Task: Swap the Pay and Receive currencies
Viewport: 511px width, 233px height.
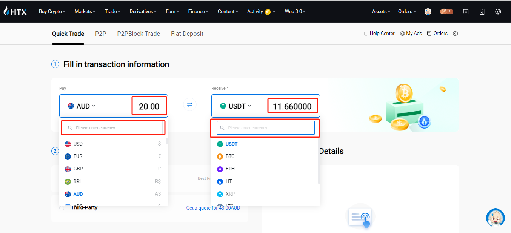Action: (190, 104)
